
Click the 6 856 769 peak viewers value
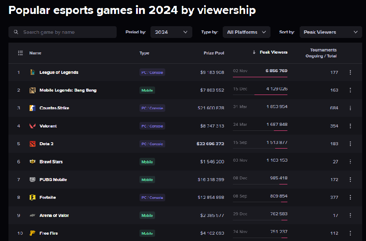pos(276,70)
